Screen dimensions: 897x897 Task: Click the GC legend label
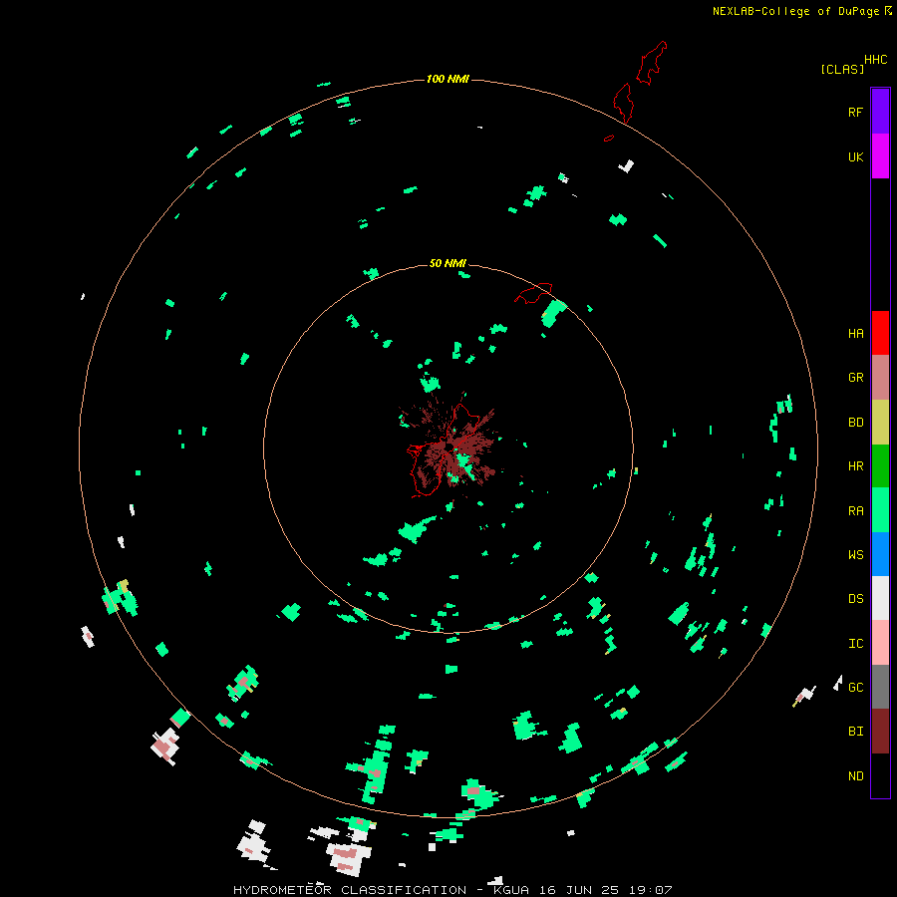click(x=855, y=688)
